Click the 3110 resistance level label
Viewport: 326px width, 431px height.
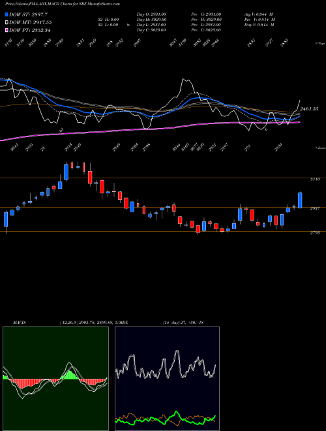tap(315, 179)
